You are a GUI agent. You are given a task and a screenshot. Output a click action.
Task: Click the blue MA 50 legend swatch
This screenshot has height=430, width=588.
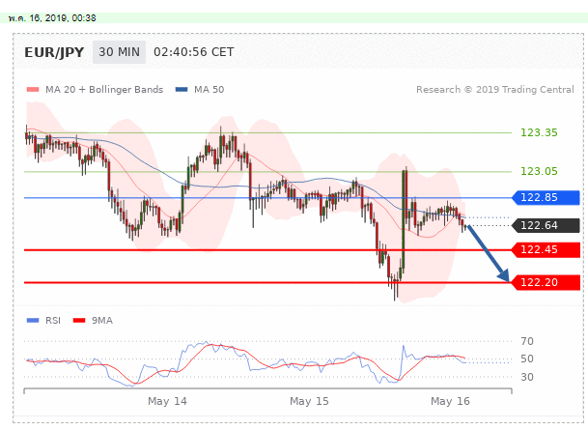tap(182, 89)
